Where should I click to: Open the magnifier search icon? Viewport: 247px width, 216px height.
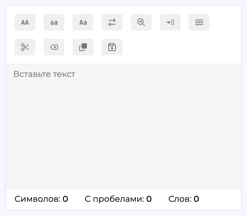[x=141, y=22]
